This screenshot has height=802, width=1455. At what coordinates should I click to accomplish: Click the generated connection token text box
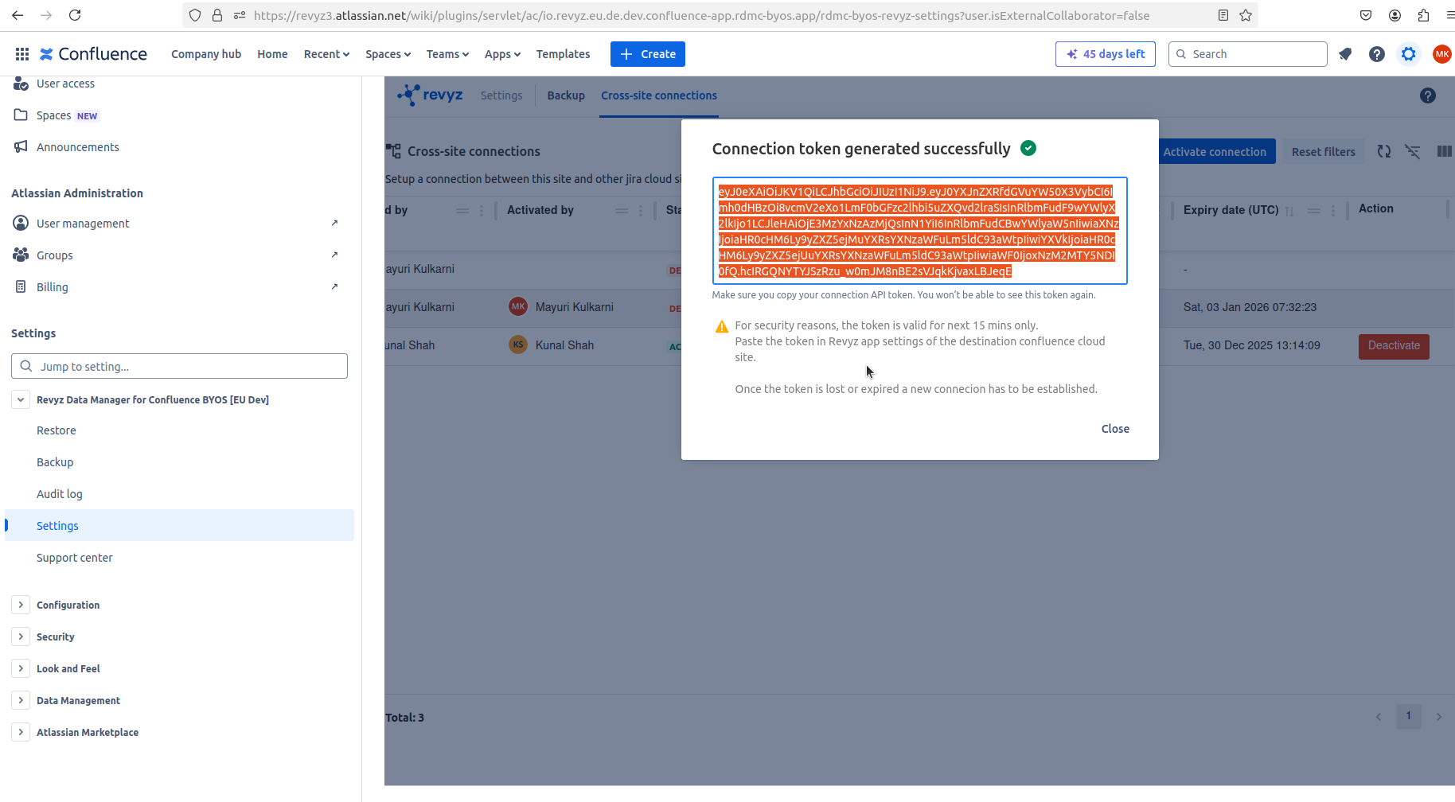(x=919, y=231)
